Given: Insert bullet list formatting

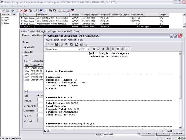Looking at the screenshot, I should pyautogui.click(x=128, y=49).
